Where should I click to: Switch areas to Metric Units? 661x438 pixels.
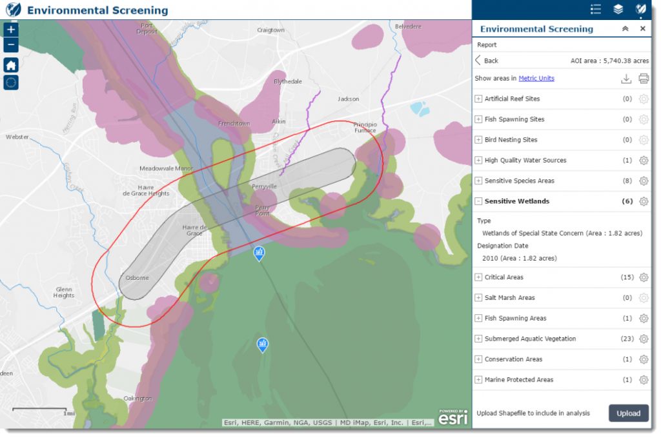536,78
